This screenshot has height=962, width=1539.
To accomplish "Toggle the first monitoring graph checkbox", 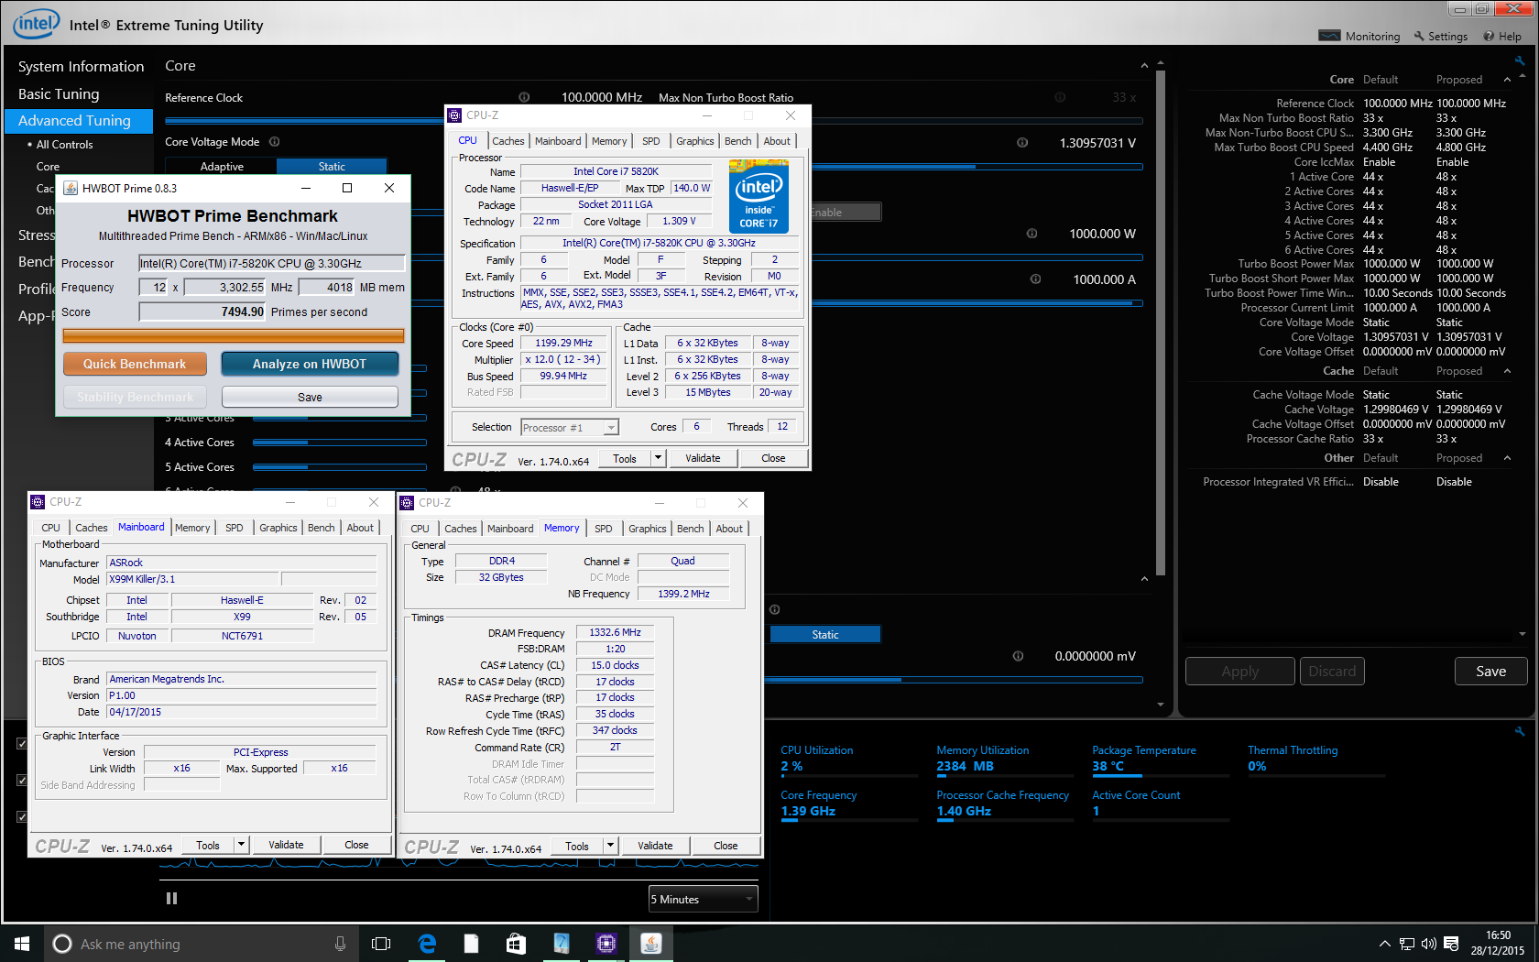I will [21, 744].
